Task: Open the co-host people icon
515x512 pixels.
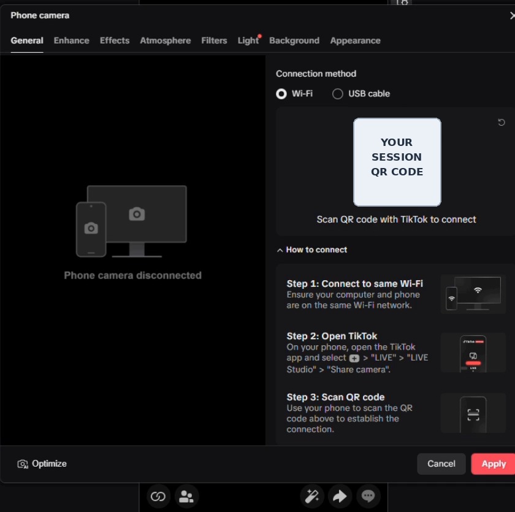Action: click(186, 496)
